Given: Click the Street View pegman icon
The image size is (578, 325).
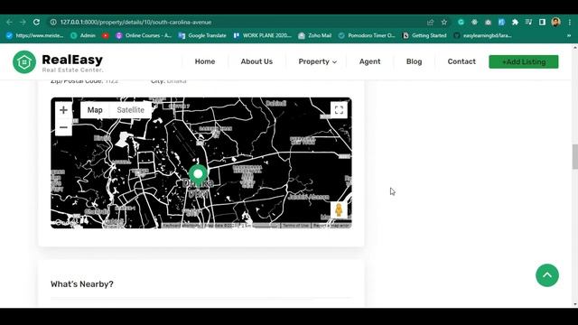Looking at the screenshot, I should pos(339,210).
